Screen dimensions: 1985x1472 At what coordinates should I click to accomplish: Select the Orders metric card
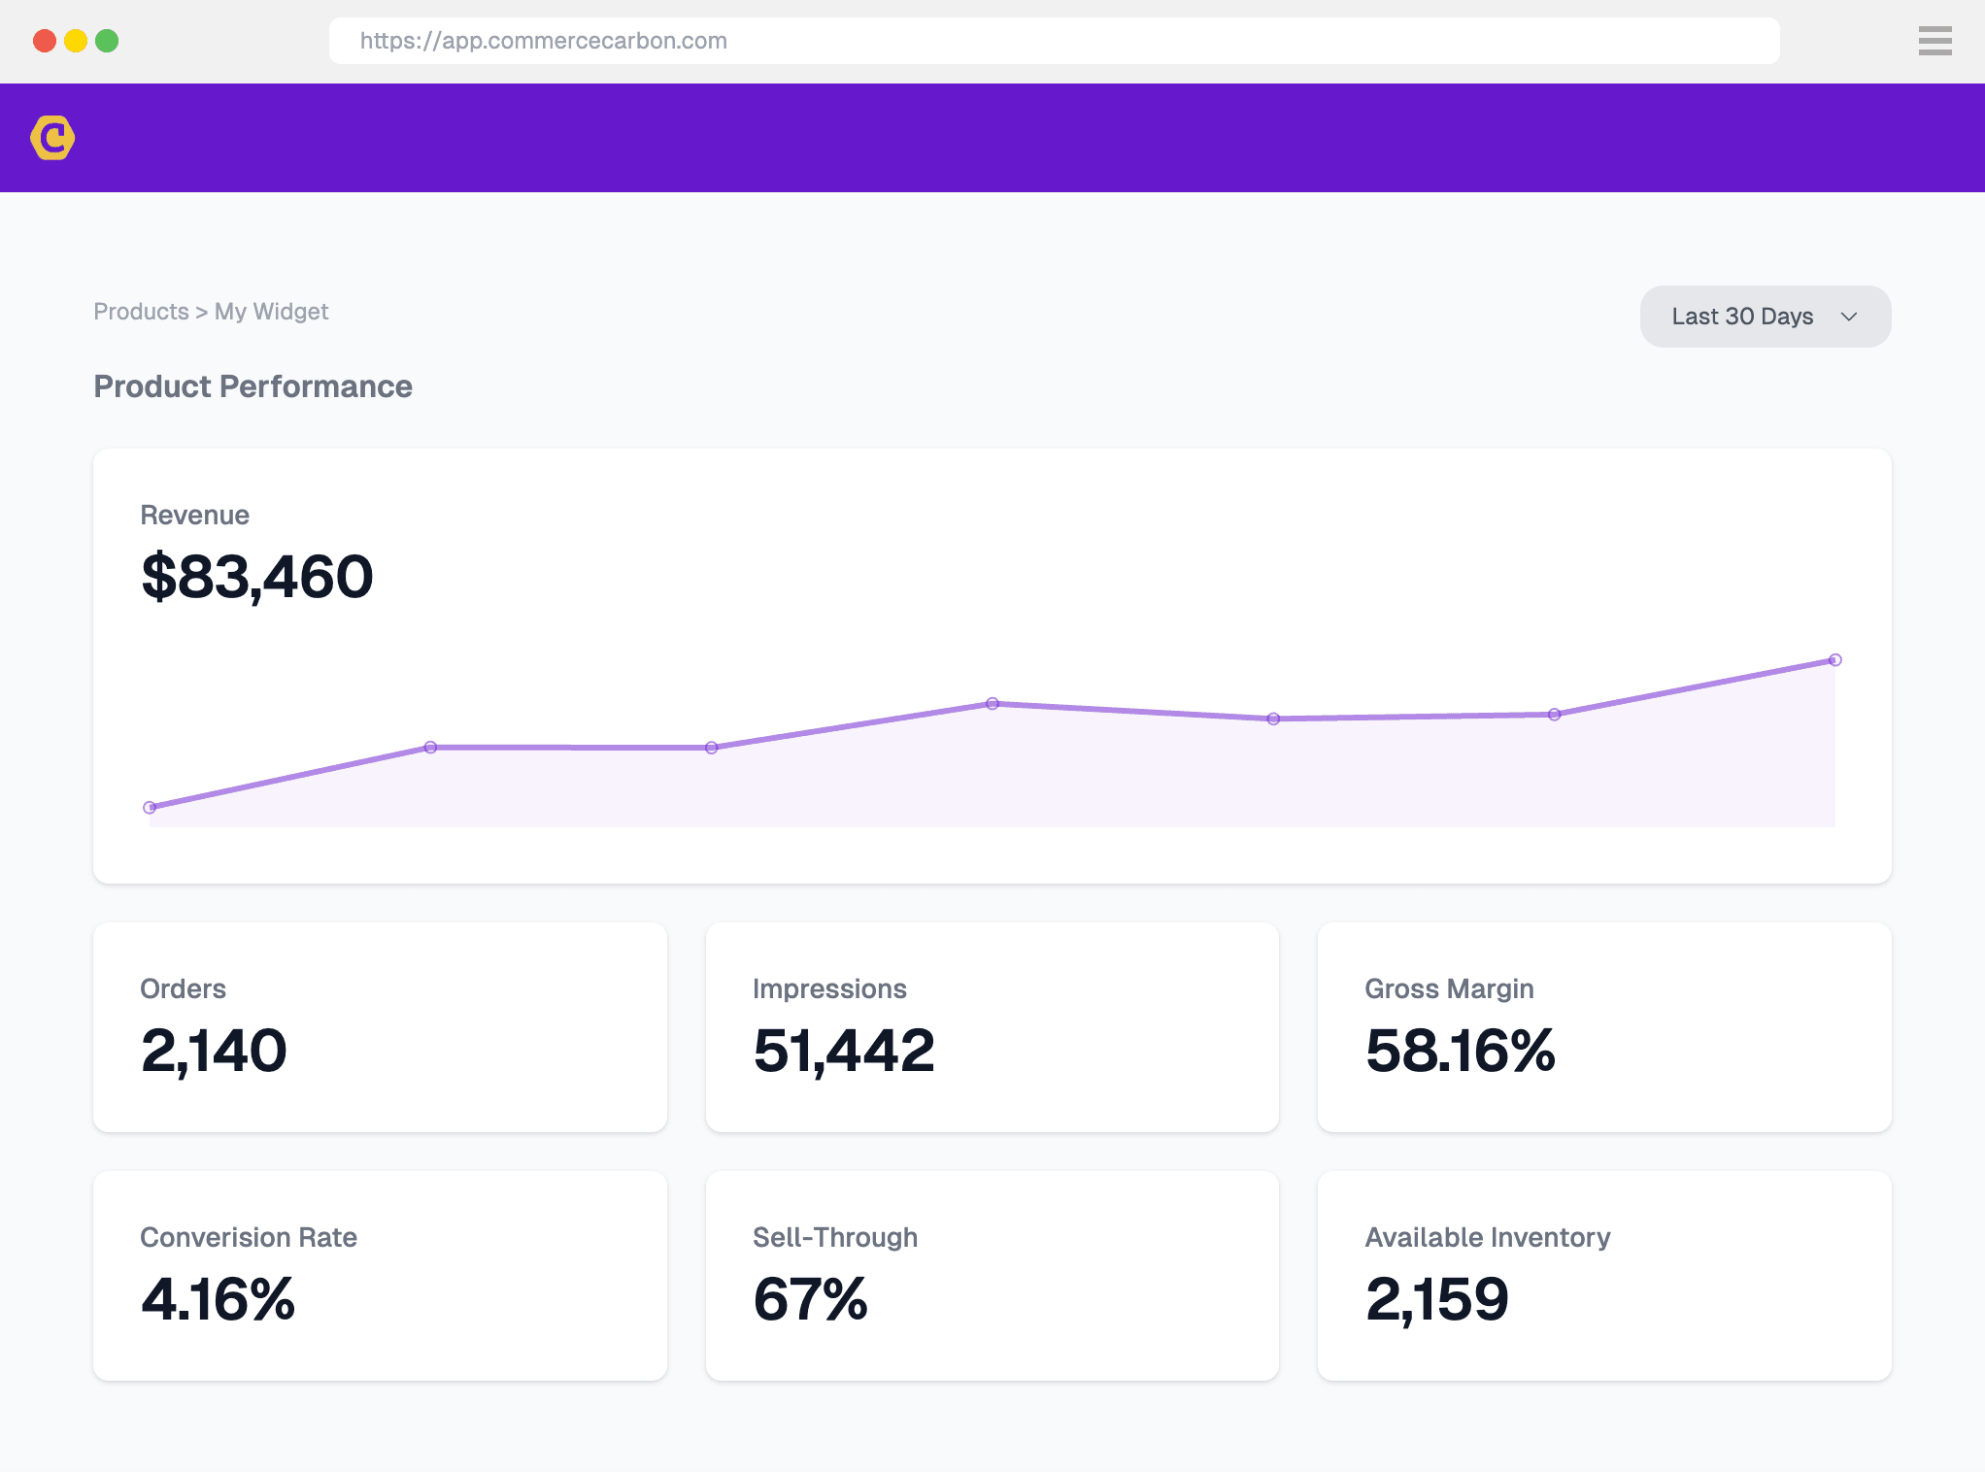[380, 1027]
